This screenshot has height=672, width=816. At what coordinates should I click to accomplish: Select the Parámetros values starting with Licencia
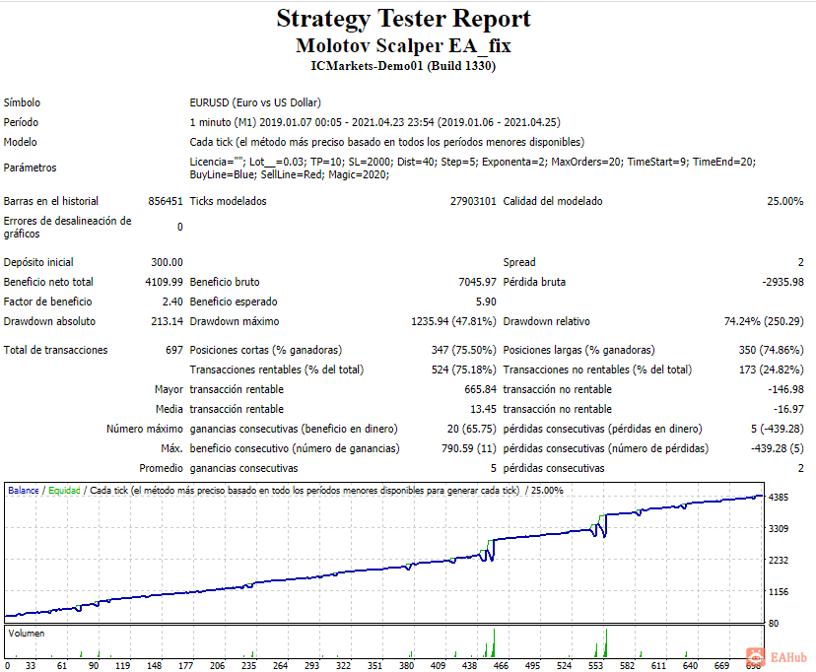(x=472, y=168)
